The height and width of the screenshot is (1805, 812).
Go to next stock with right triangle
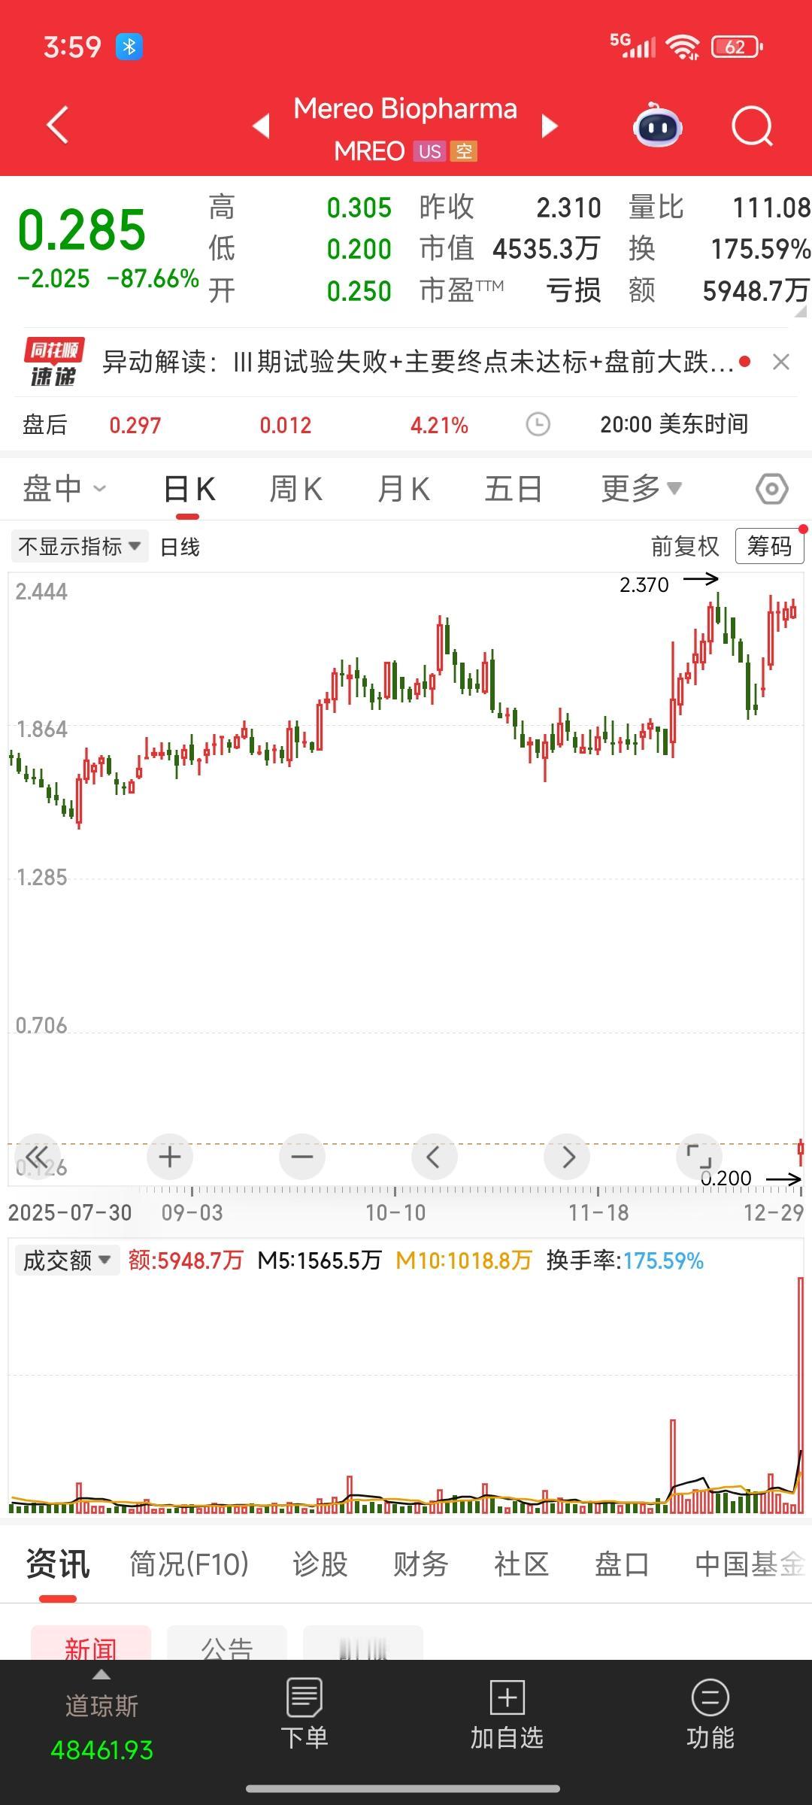[550, 126]
